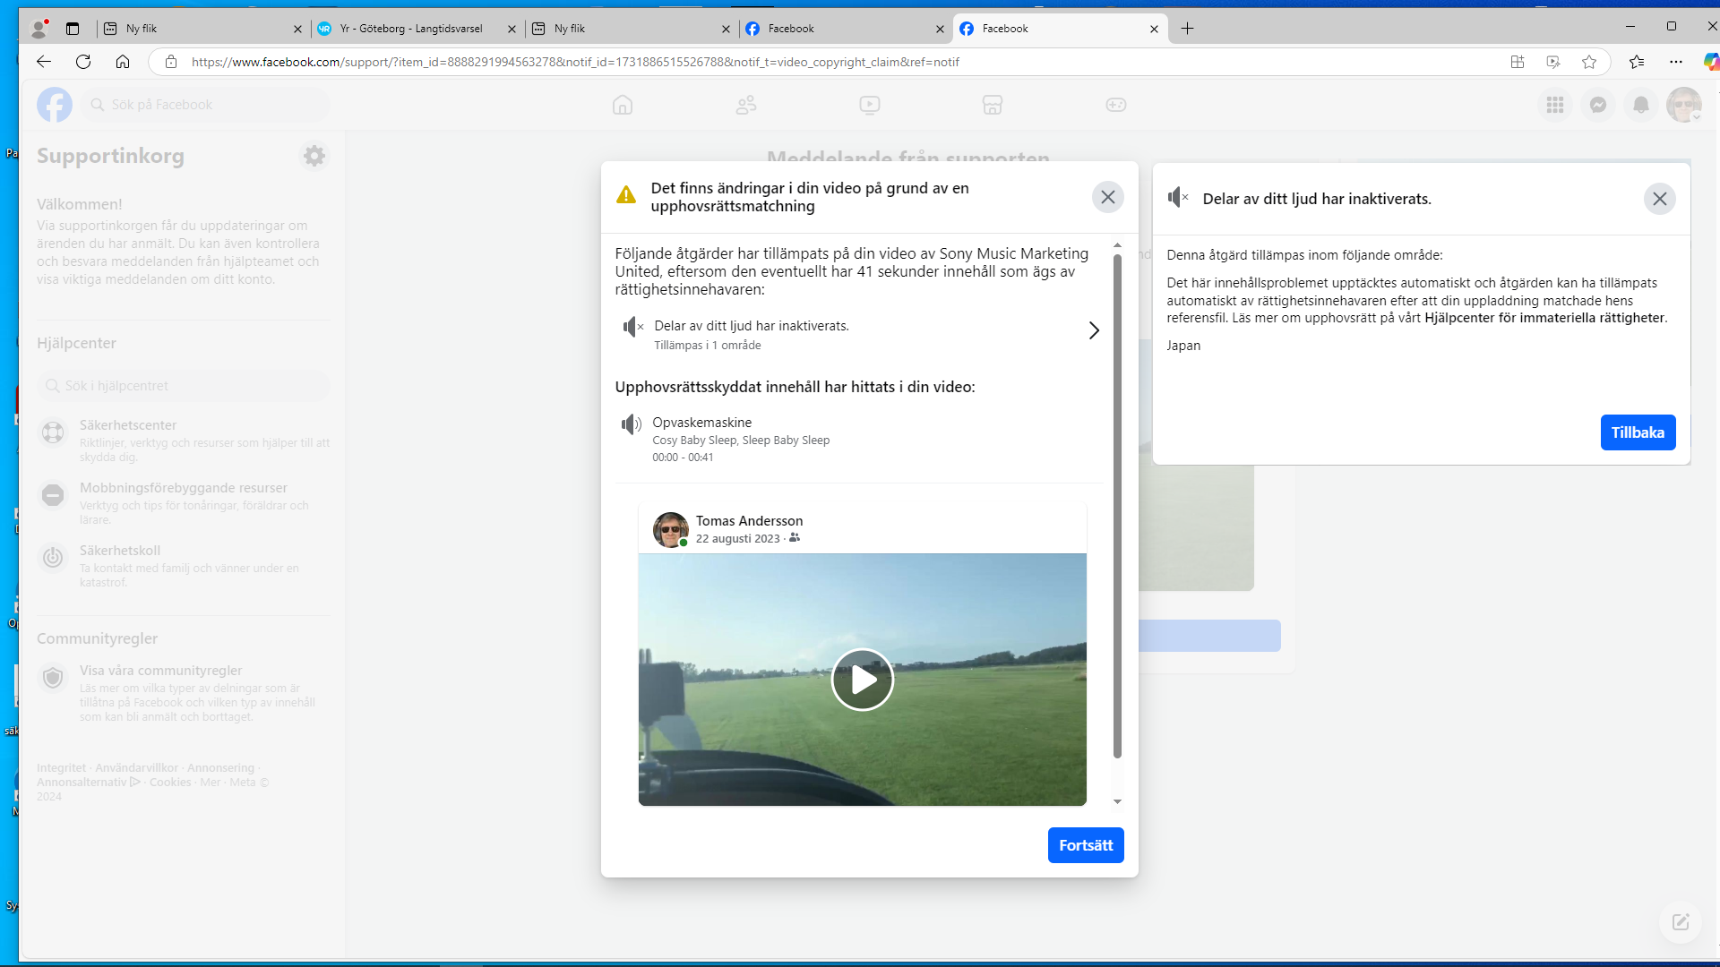This screenshot has height=967, width=1720.
Task: Click the browser refresh icon
Action: click(83, 62)
